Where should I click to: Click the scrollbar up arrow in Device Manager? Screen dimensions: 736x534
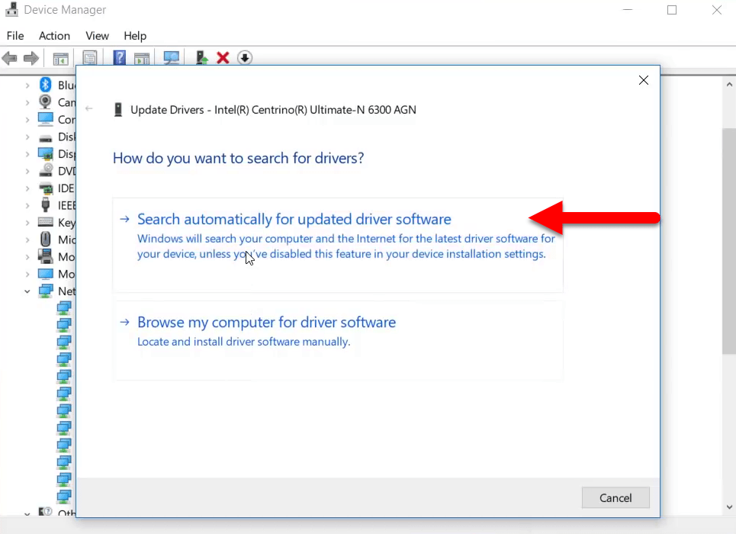(x=729, y=85)
